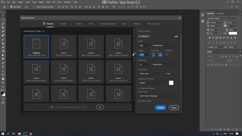242x136 pixels.
Task: Choose landscape orientation icon
Action: tap(160, 54)
